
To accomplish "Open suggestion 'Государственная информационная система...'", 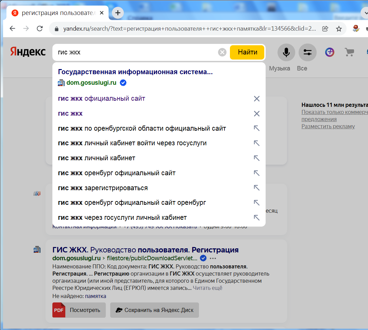I will pyautogui.click(x=135, y=72).
